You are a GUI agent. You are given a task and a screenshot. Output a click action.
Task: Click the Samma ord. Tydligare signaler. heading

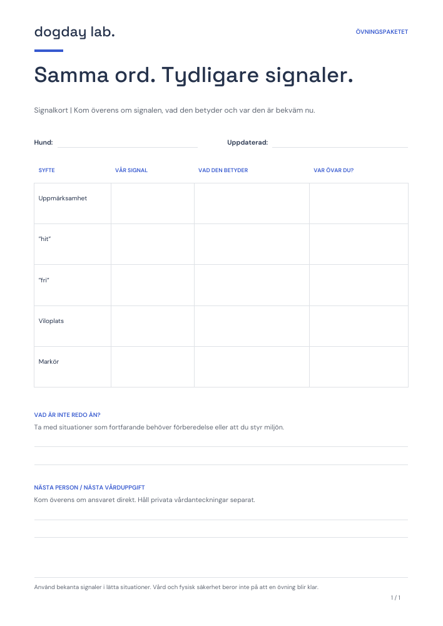(x=194, y=74)
